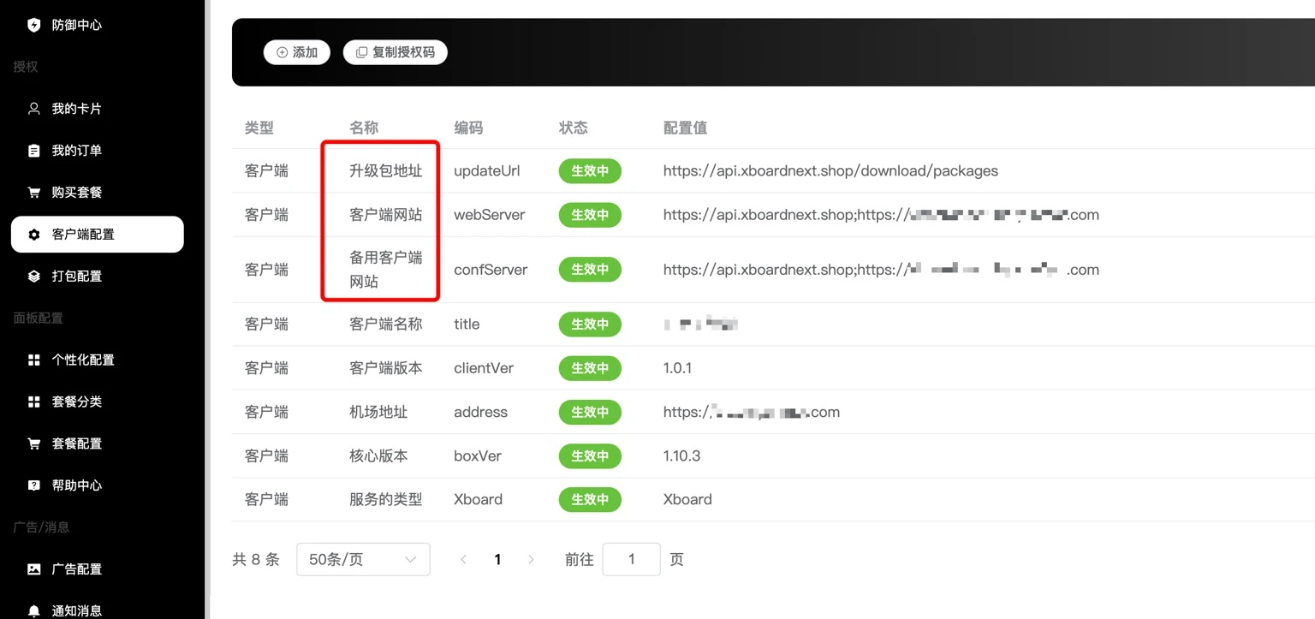Click the 复制授权码 button
Viewport: 1315px width, 619px height.
click(396, 52)
